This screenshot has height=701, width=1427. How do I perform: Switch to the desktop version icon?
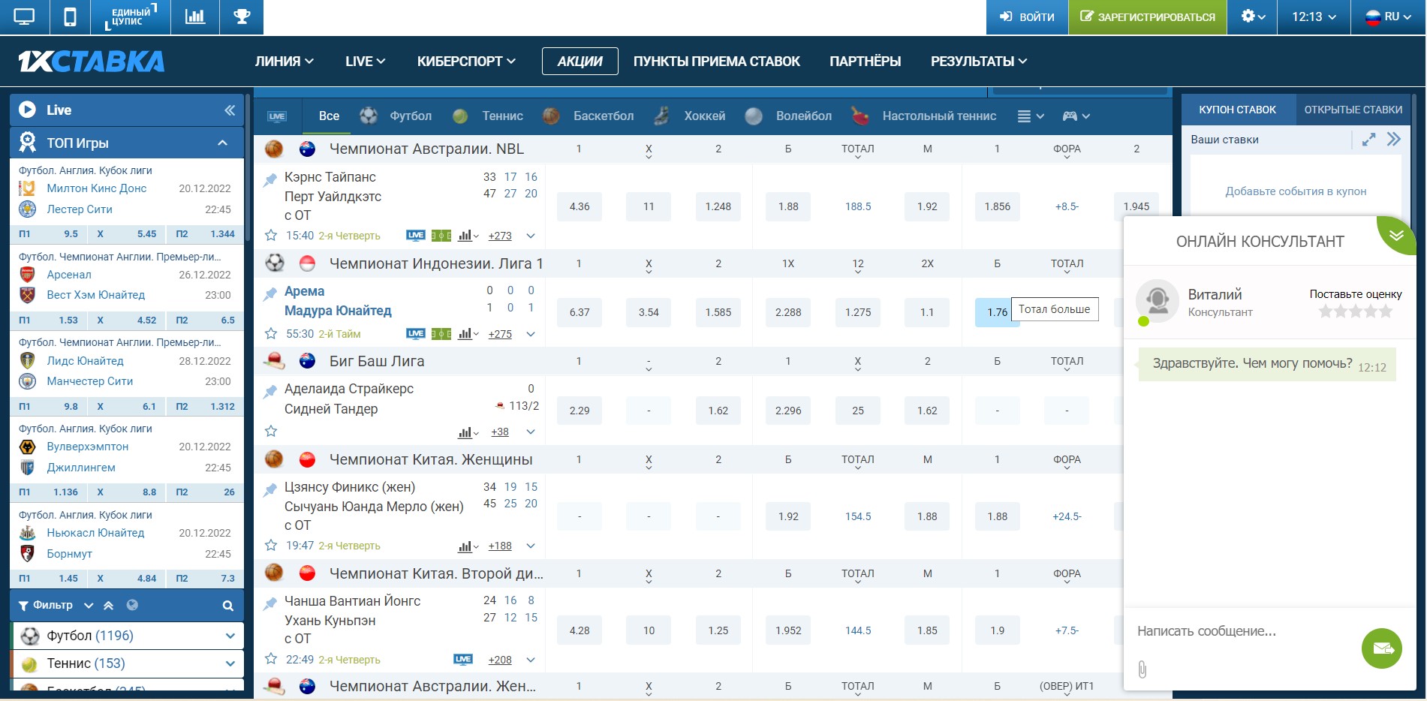(24, 17)
